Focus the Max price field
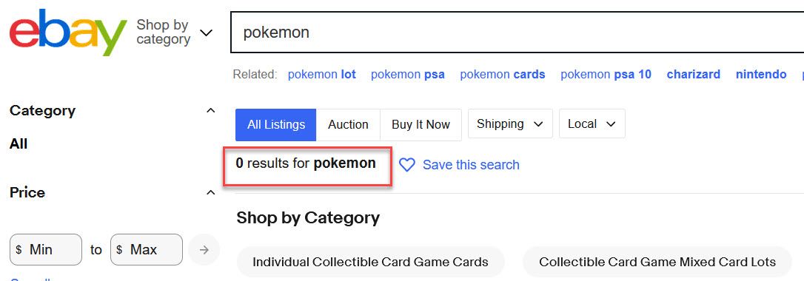Screen dimensions: 804x281 (147, 250)
